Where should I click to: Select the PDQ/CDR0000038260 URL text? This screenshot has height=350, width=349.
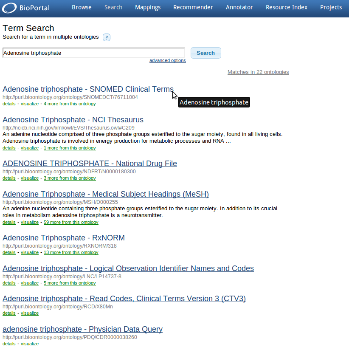point(70,337)
